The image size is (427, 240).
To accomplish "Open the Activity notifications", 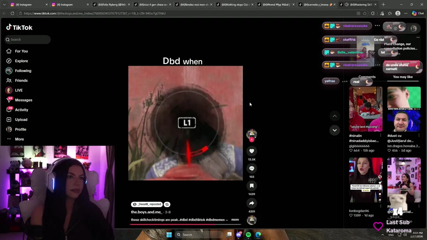I will [21, 110].
